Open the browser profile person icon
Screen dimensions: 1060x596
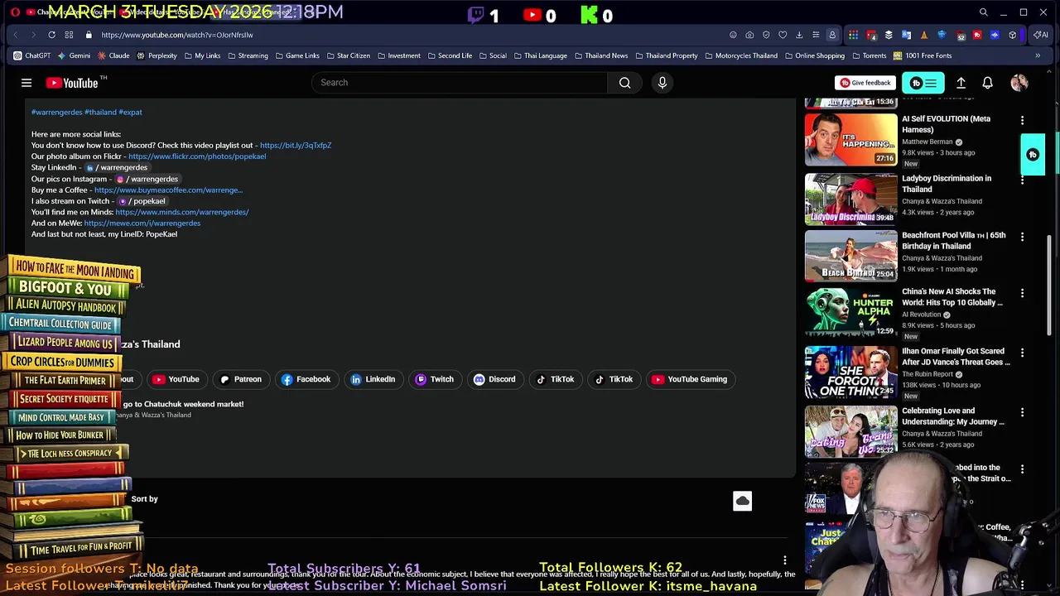pos(832,35)
